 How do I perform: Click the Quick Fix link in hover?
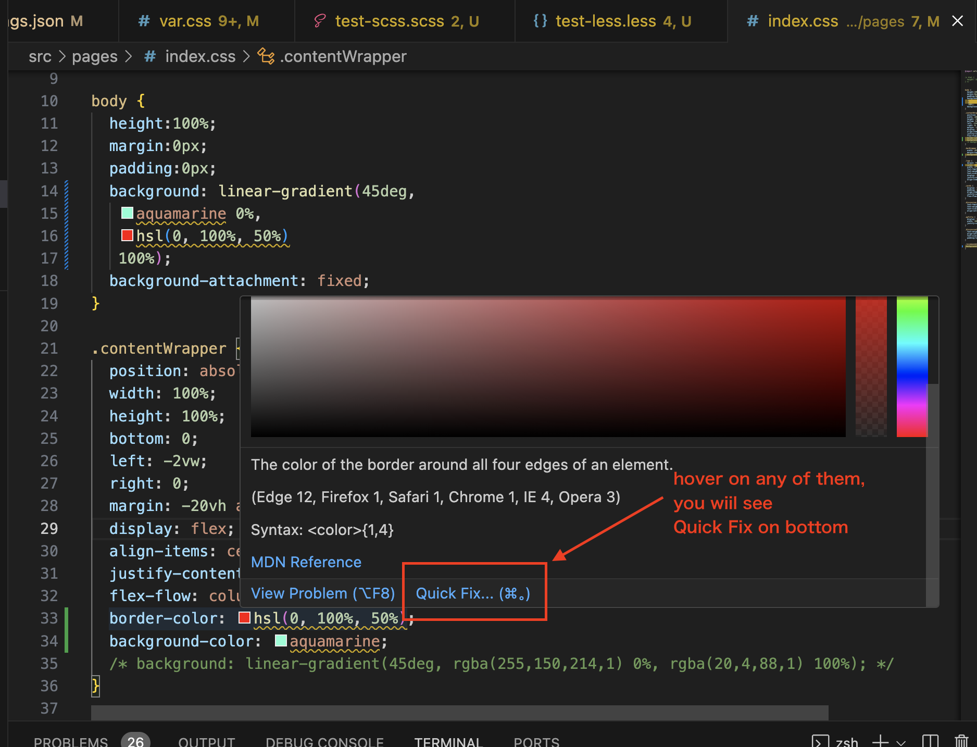point(473,593)
